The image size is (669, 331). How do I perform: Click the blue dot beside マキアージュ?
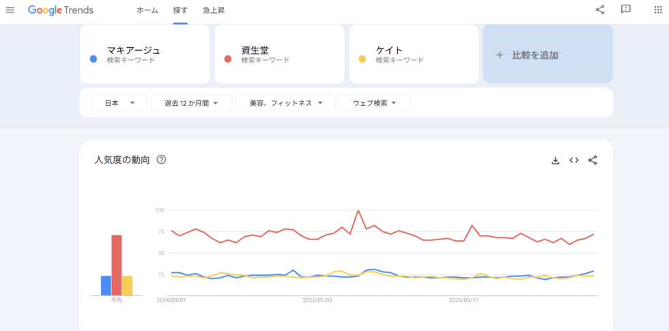coord(94,59)
